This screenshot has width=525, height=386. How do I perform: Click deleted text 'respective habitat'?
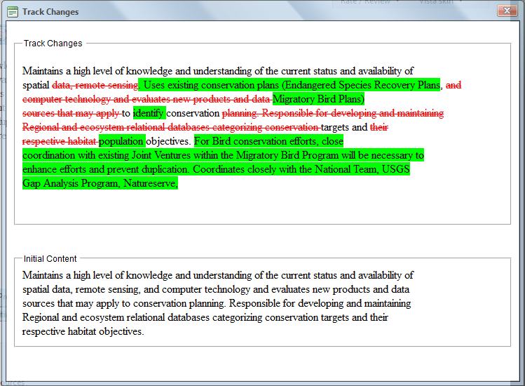click(x=60, y=142)
